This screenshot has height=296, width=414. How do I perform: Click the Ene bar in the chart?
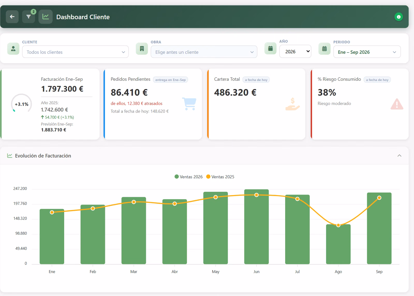[52, 236]
